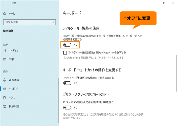Click the 設定 window title text
Screen dimensions: 177x126
point(14,3)
